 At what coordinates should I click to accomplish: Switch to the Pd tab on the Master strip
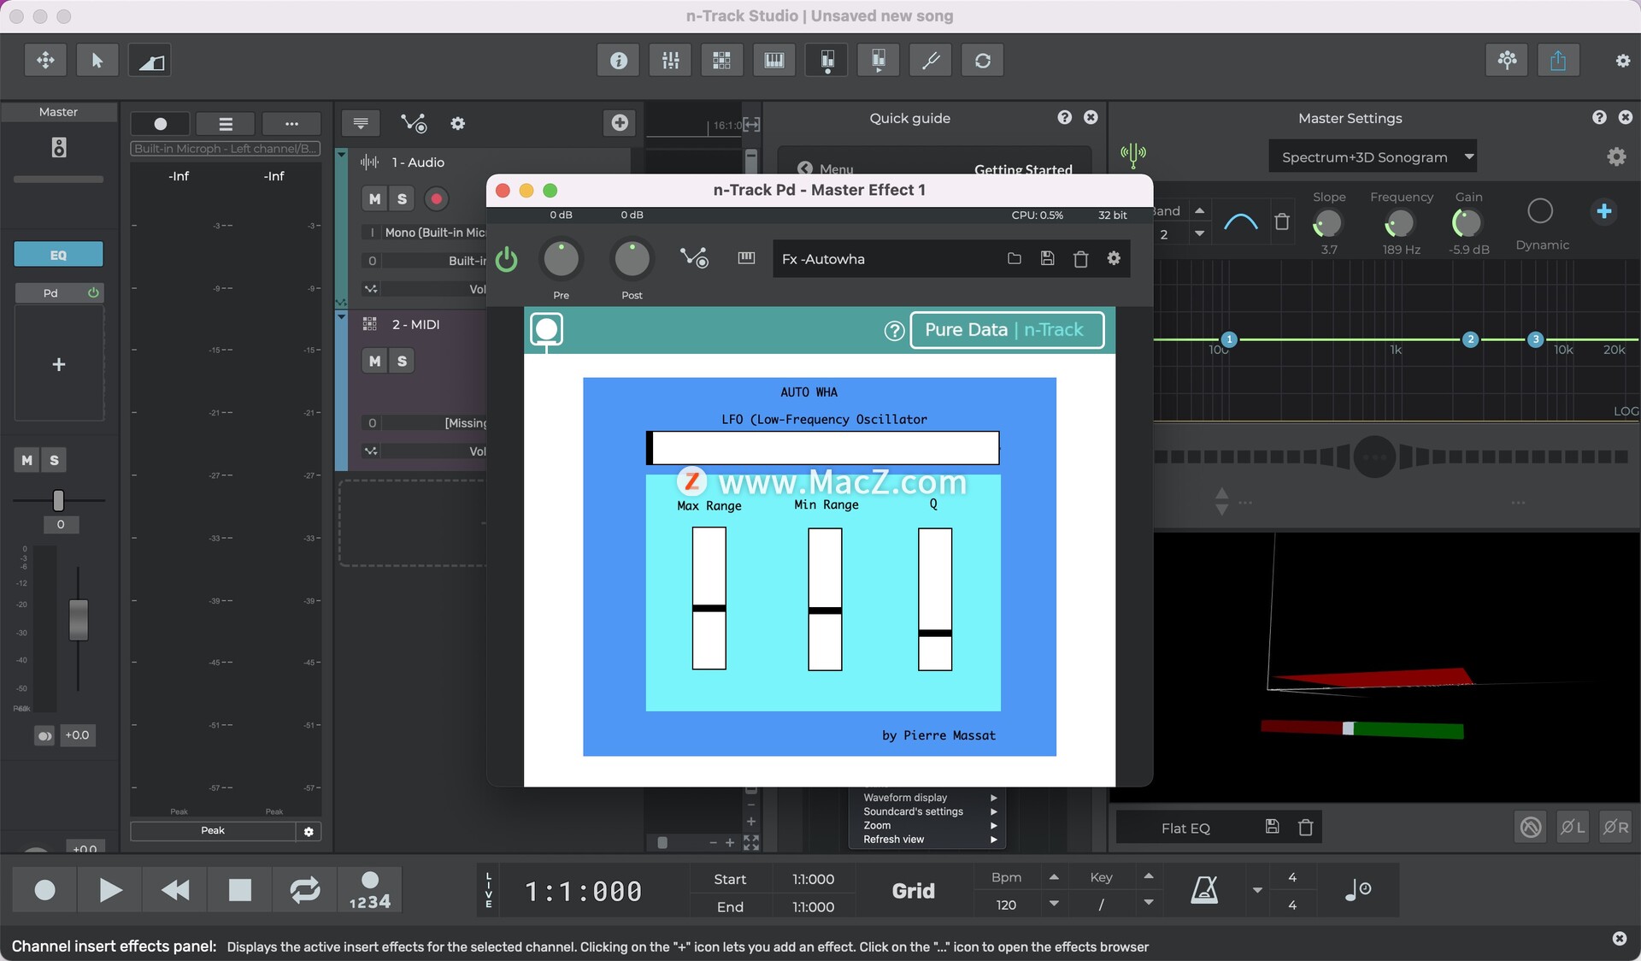[50, 292]
